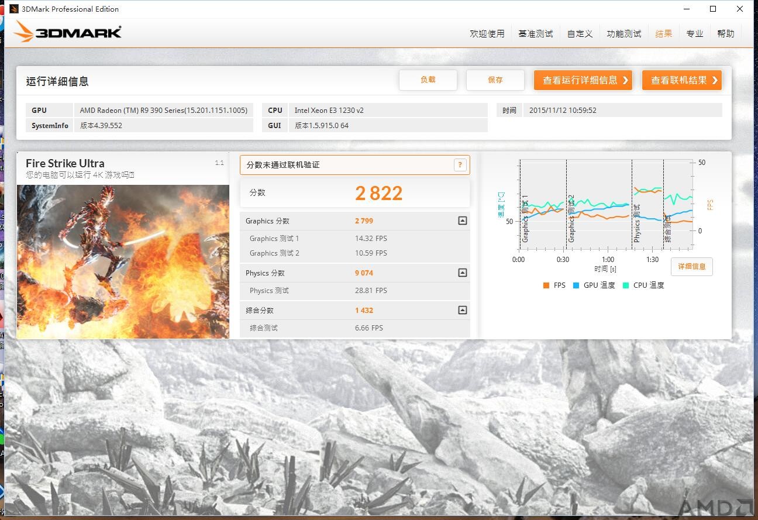758x520 pixels.
Task: Open the 帮助 tab
Action: click(x=726, y=34)
